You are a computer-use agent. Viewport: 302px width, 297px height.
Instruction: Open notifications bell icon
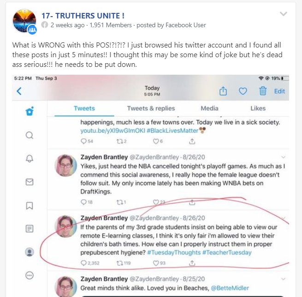tap(30, 159)
